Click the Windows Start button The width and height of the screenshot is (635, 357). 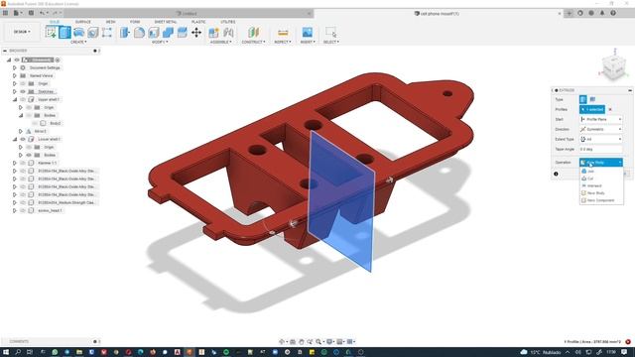click(x=6, y=352)
